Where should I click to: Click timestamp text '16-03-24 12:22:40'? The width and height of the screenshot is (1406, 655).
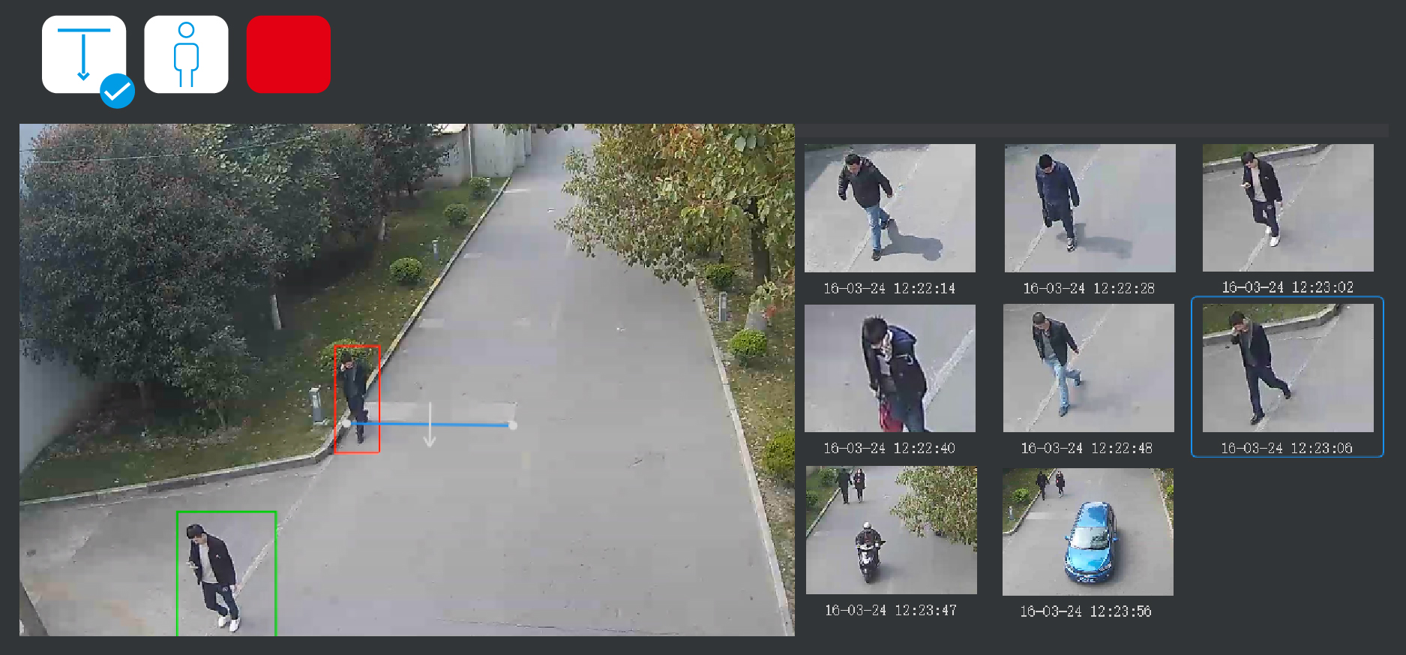pos(889,448)
